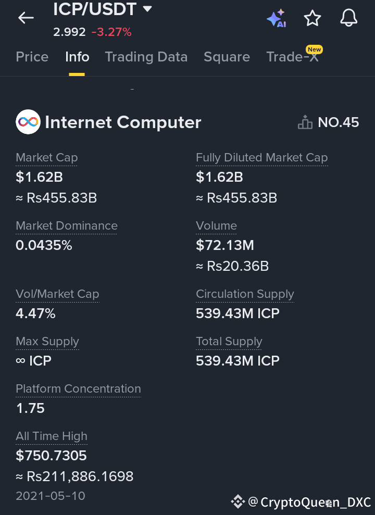
Task: Click the Internet Computer infinity logo
Action: [x=28, y=122]
